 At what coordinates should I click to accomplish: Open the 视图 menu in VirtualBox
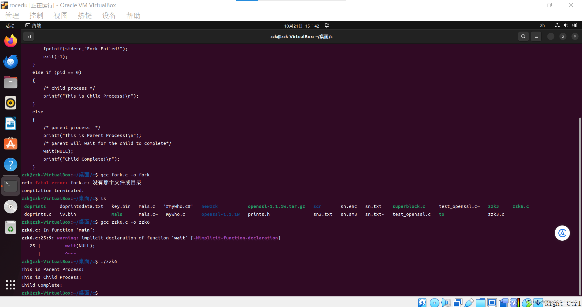pos(61,15)
